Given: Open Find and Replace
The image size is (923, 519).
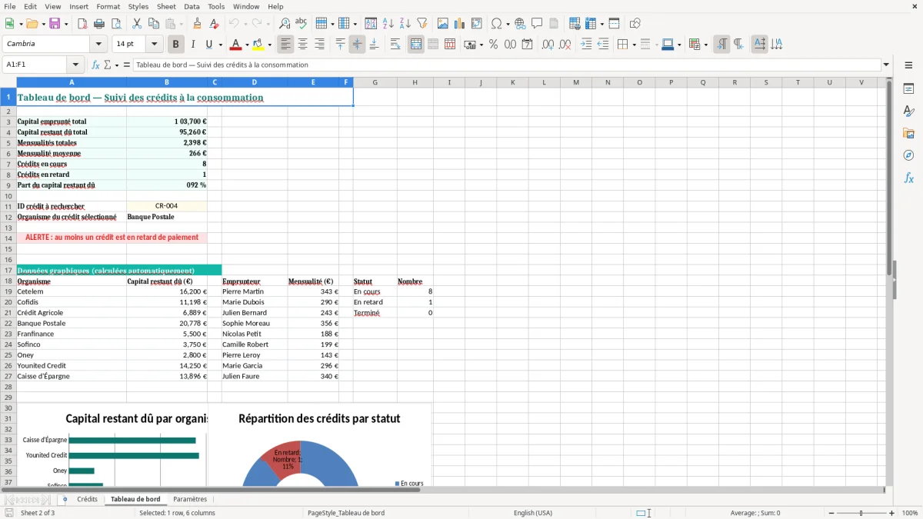Looking at the screenshot, I should [x=285, y=24].
